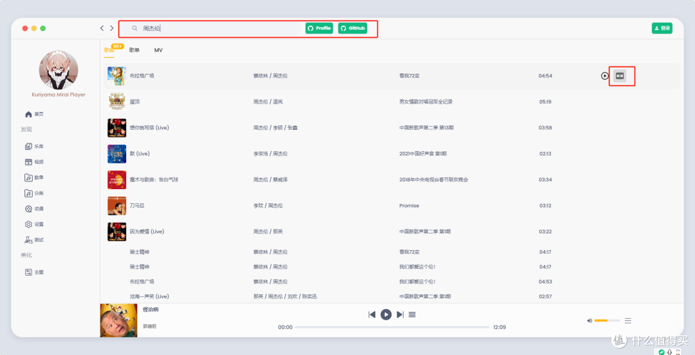Select song 沧海一声笑 (Live)

coord(149,296)
